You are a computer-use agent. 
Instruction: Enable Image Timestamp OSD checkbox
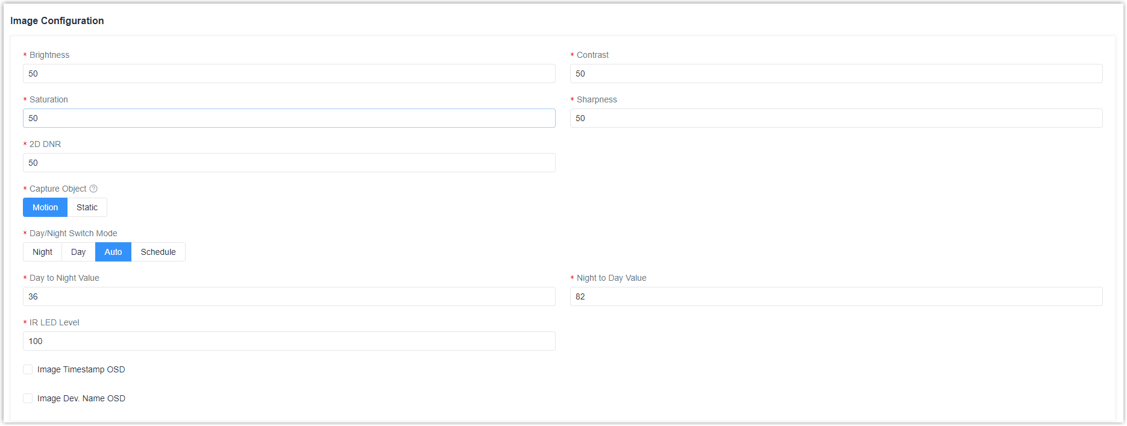click(x=28, y=369)
